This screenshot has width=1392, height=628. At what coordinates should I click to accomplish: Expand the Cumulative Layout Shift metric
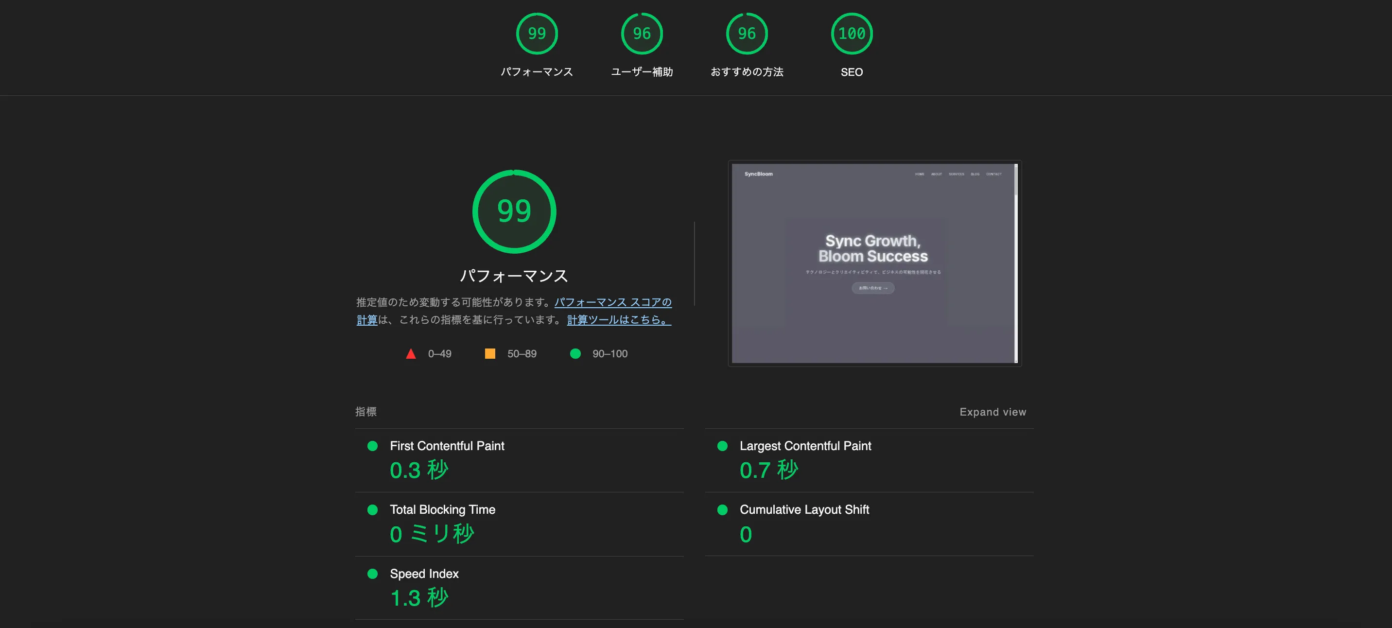pos(869,524)
